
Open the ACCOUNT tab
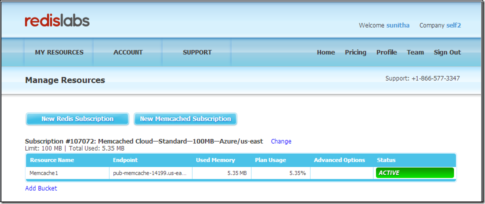(x=128, y=52)
